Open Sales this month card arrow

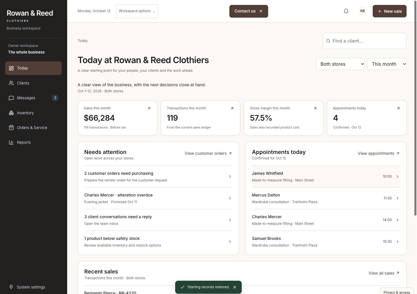pyautogui.click(x=149, y=108)
